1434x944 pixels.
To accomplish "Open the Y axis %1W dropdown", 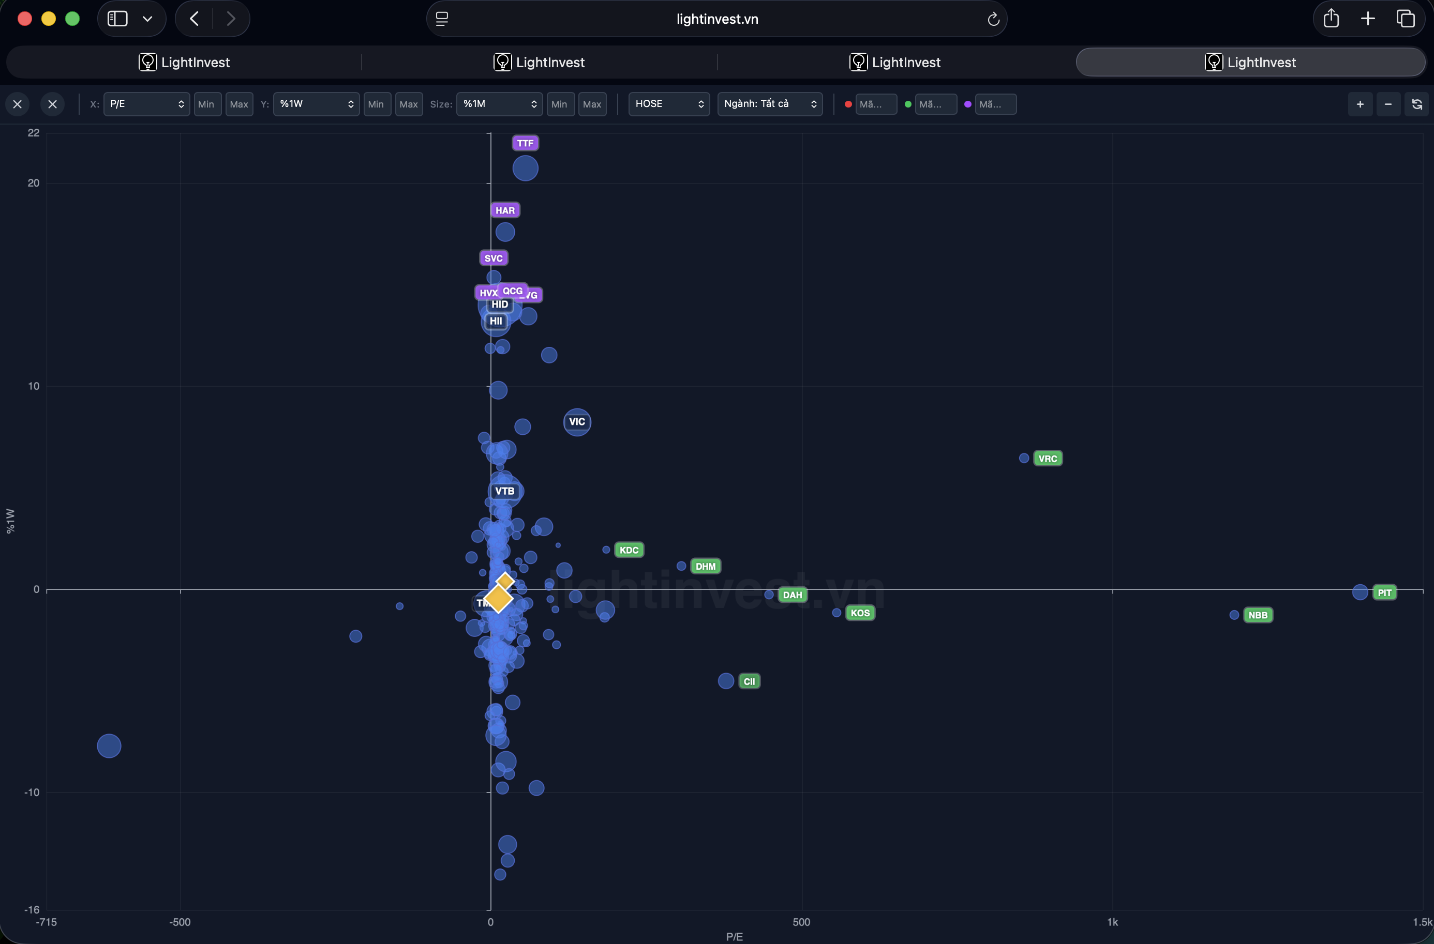I will (x=316, y=104).
